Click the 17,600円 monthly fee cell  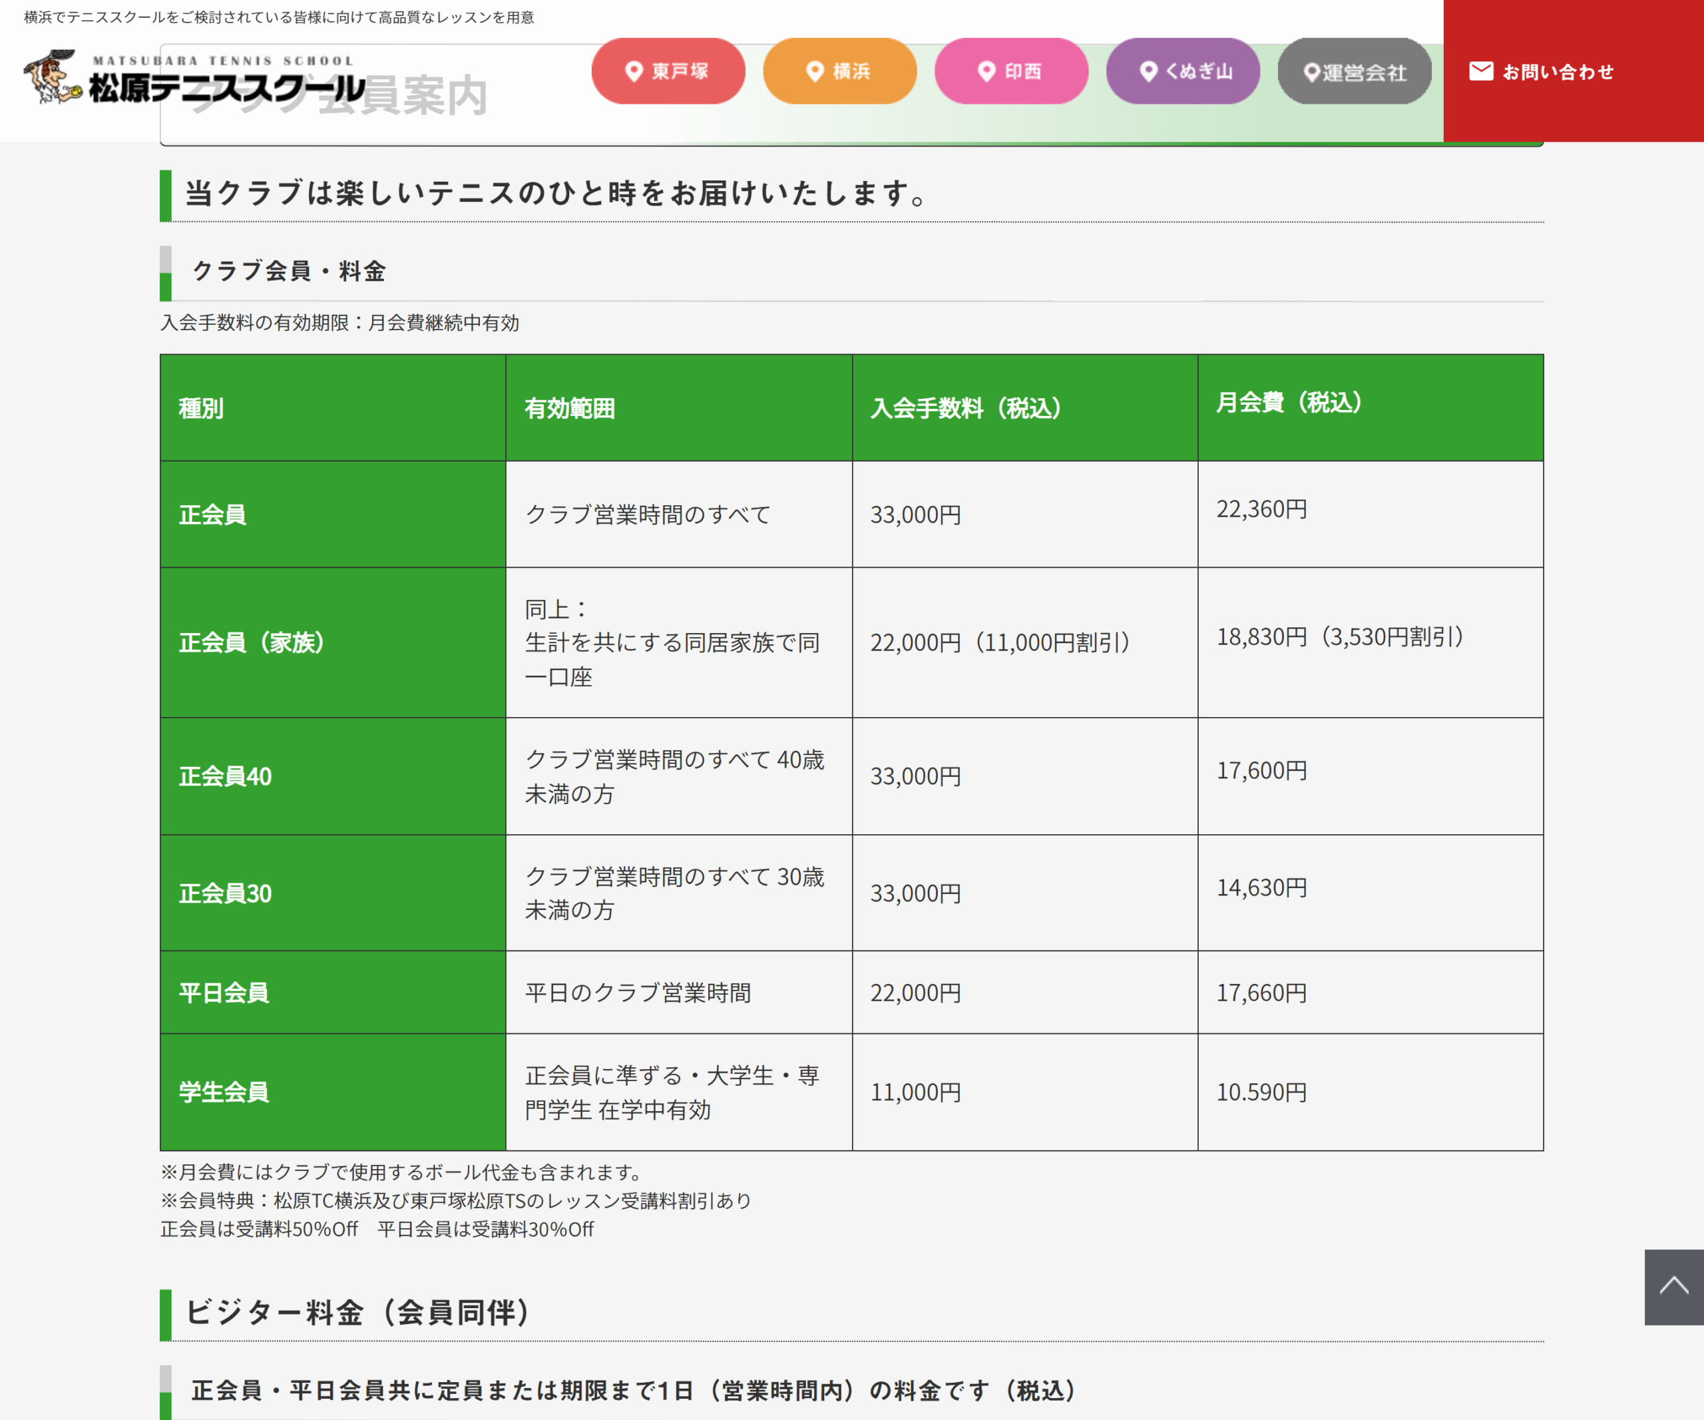point(1371,776)
